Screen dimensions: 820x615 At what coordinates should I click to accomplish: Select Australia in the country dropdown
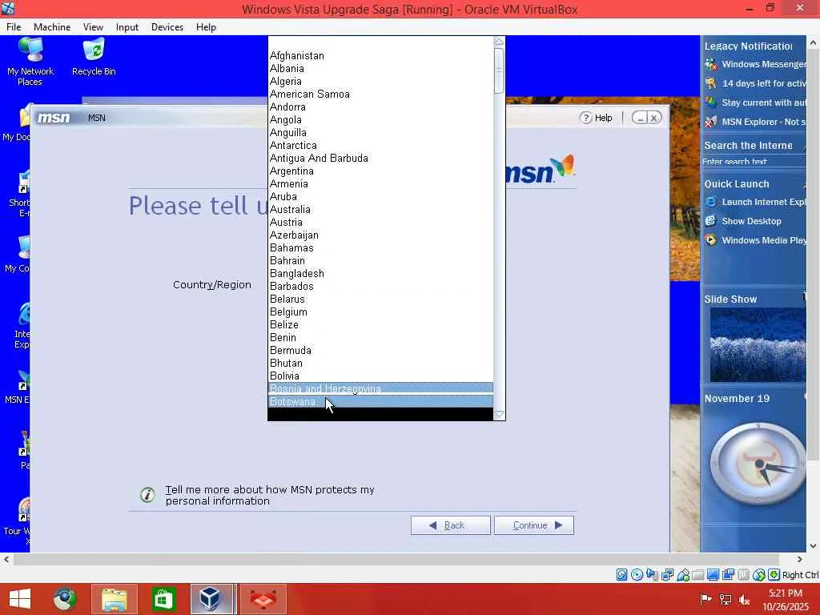click(380, 209)
